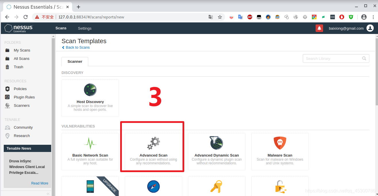Click the Plugin Rules icon
378x196 pixels.
pos(7,97)
